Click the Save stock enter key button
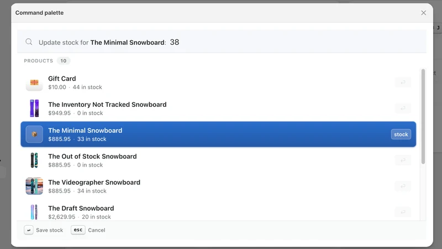442x249 pixels. coord(44,230)
